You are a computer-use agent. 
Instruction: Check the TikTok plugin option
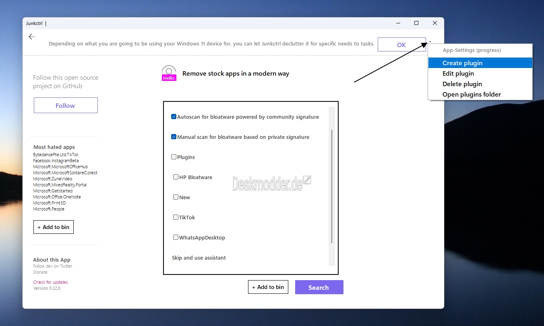click(x=176, y=217)
